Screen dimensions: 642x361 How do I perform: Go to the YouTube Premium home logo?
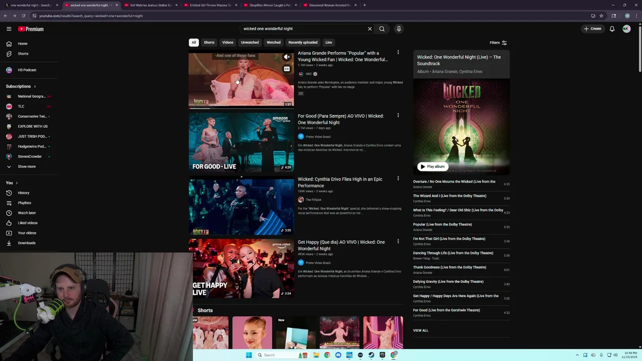tap(31, 29)
